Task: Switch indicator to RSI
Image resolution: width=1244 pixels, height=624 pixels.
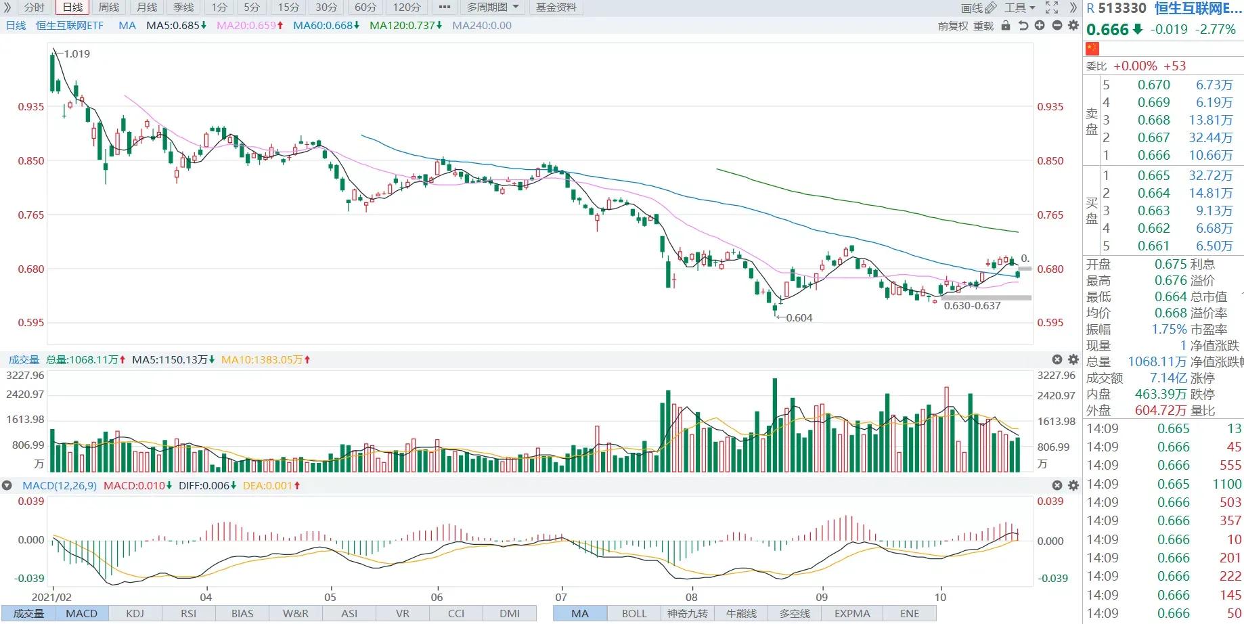Action: [x=188, y=613]
